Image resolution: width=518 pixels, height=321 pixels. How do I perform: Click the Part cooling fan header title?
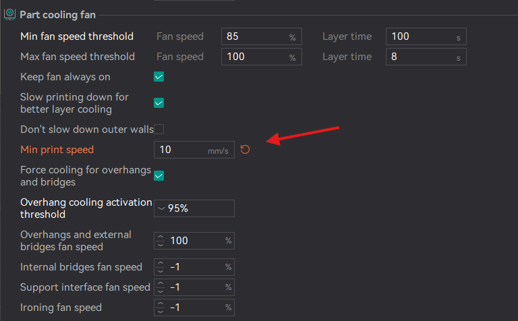point(57,14)
